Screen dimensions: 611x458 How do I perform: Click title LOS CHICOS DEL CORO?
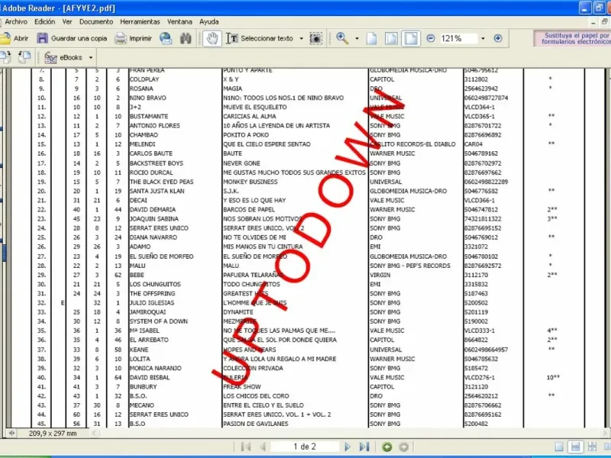[256, 396]
